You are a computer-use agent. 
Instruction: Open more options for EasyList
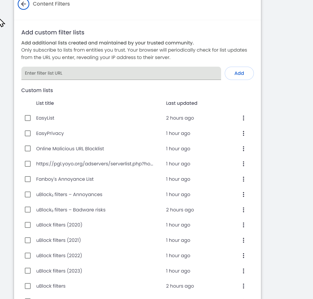tap(243, 118)
